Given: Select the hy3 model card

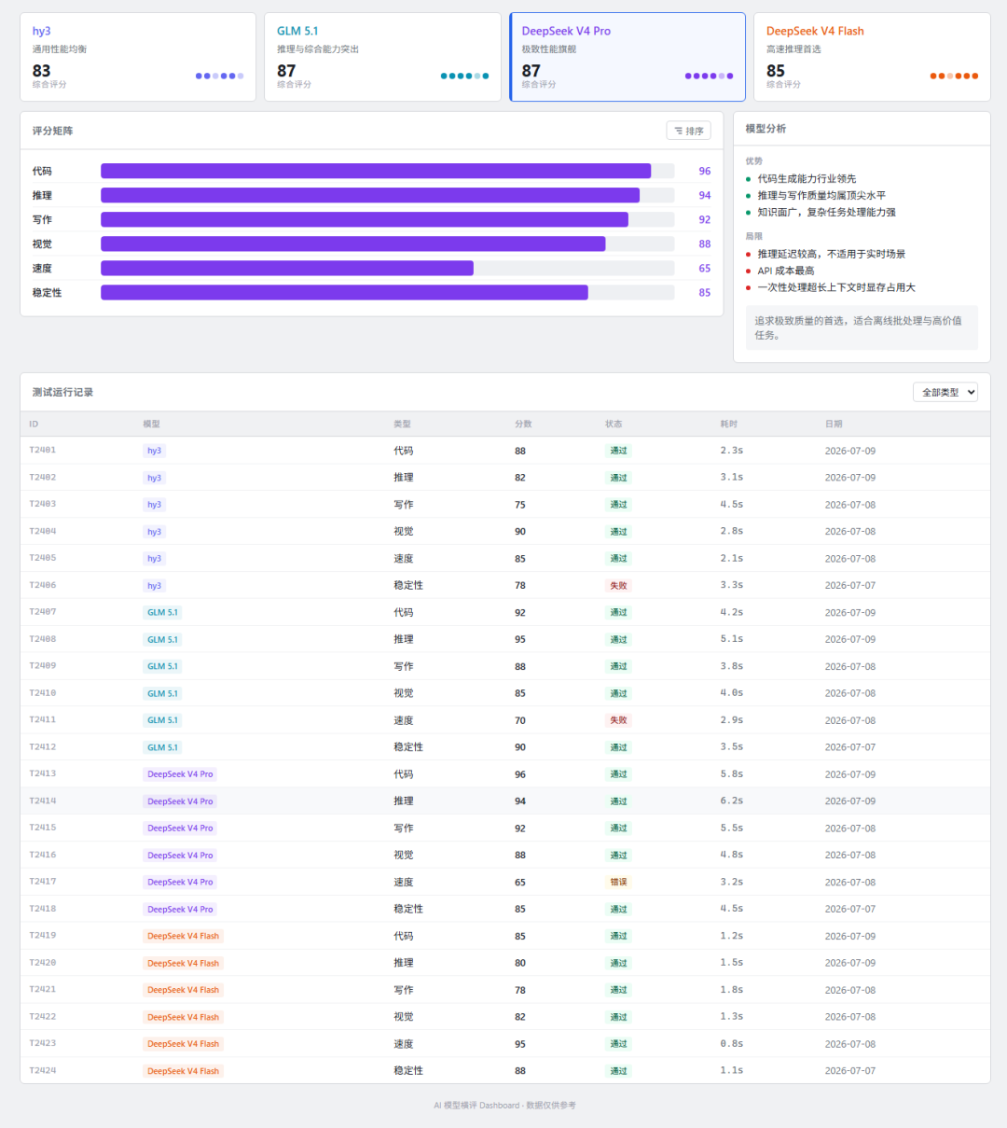Looking at the screenshot, I should [138, 57].
